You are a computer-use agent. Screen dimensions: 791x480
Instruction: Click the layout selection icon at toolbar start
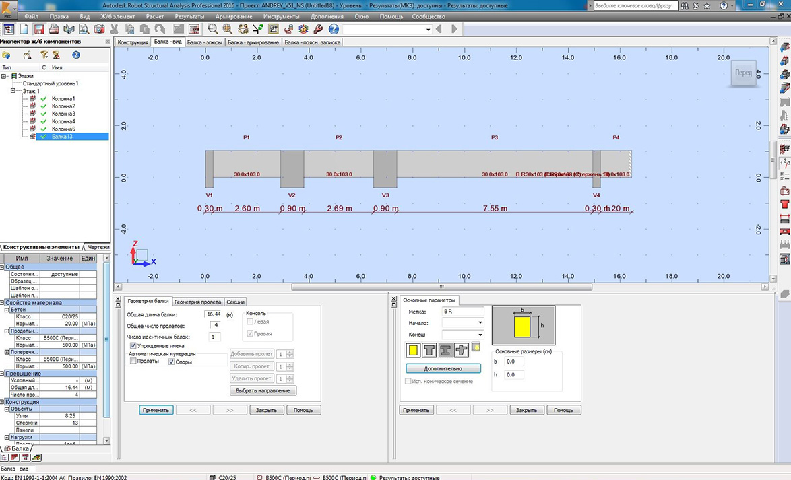click(9, 29)
